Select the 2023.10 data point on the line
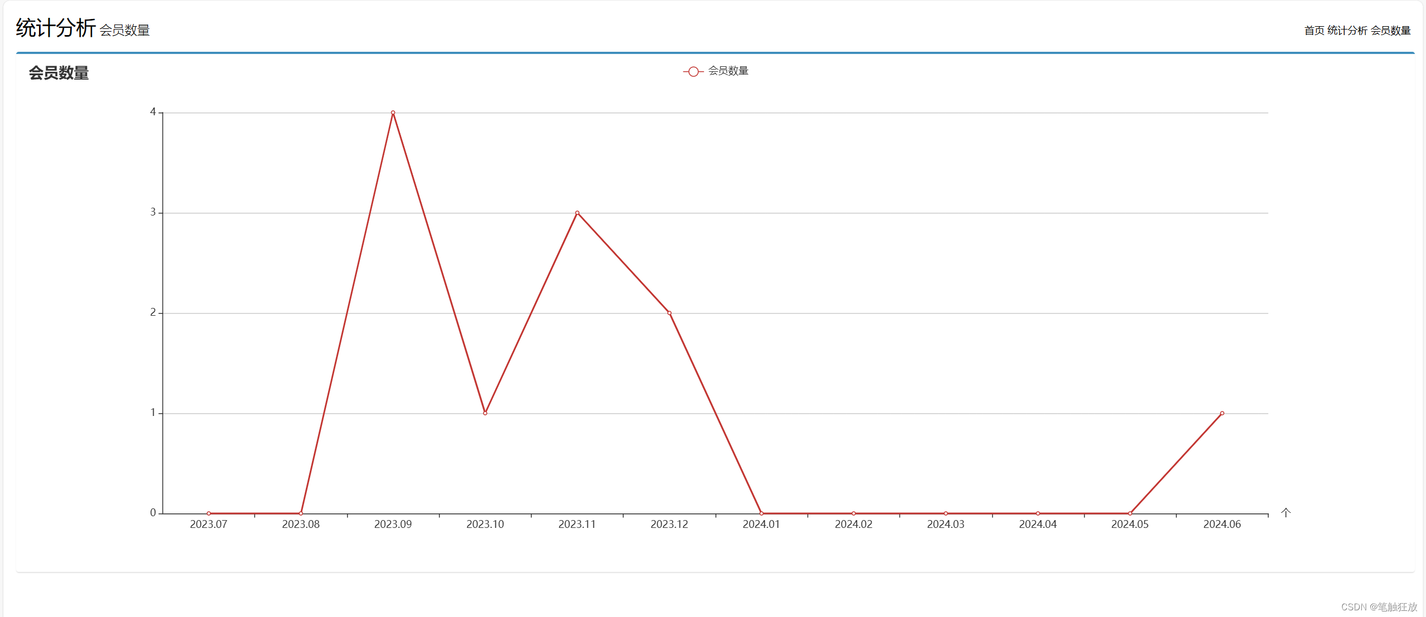Image resolution: width=1426 pixels, height=617 pixels. tap(485, 413)
